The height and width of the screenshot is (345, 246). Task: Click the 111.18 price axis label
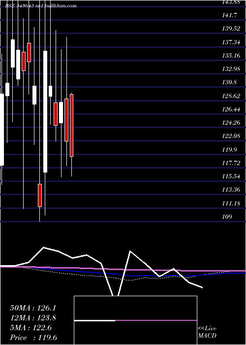coord(231,203)
